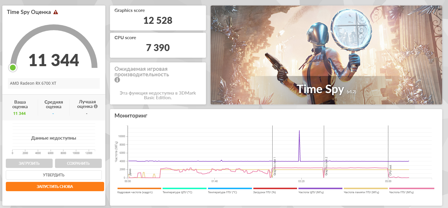Toggle the Загрузка ГПУ (%) legend series

tap(275, 191)
